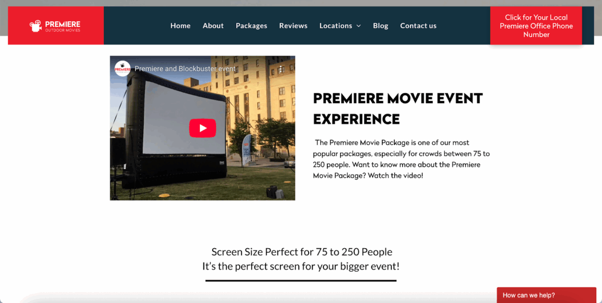Click the 'Premiere Movie Event Experience' heading

click(398, 109)
